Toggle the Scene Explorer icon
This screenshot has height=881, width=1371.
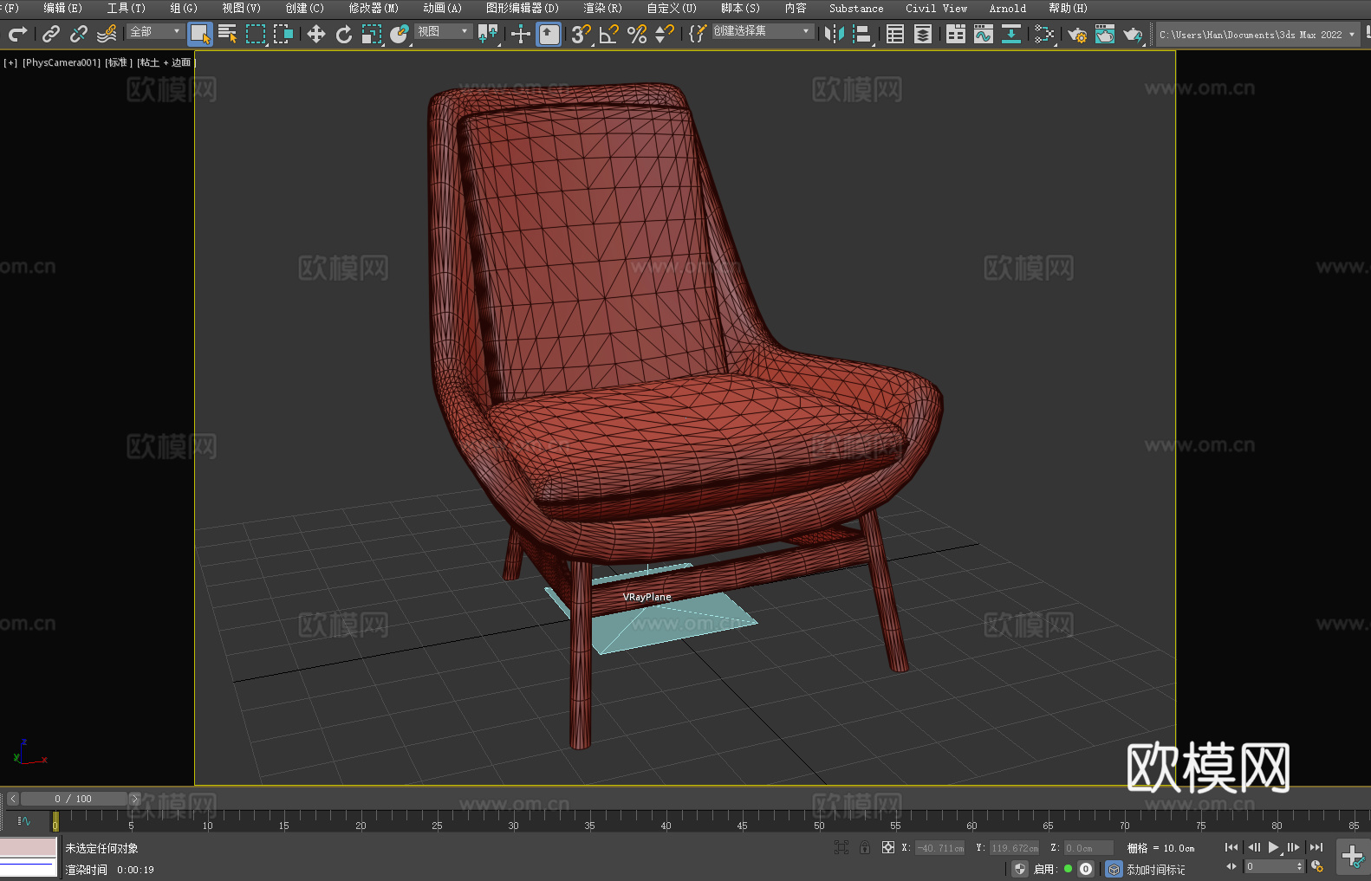pyautogui.click(x=895, y=34)
